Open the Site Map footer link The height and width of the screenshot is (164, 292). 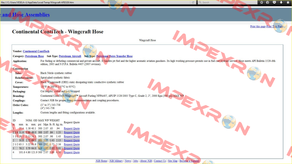pyautogui.click(x=173, y=161)
